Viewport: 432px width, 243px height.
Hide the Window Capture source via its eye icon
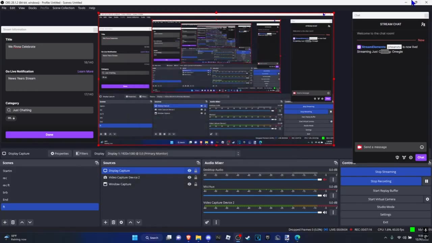pyautogui.click(x=189, y=184)
